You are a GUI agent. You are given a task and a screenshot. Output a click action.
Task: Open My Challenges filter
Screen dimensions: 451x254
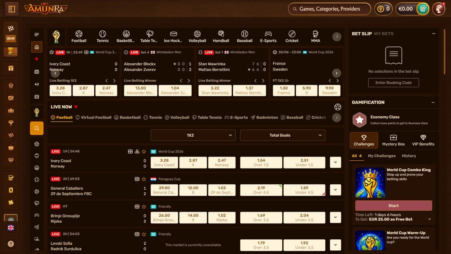point(381,156)
